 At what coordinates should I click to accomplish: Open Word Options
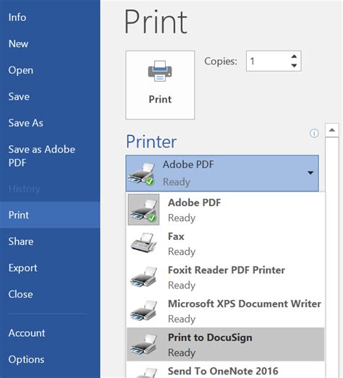click(x=26, y=359)
